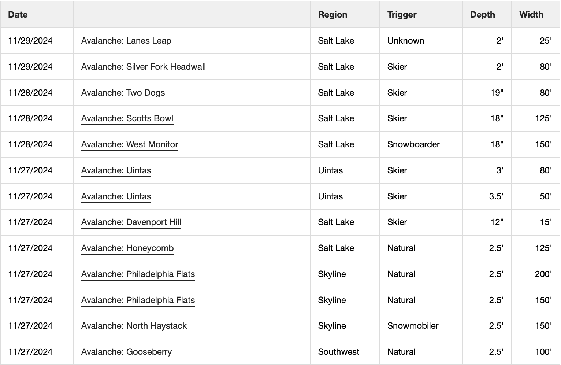This screenshot has width=561, height=365.
Task: Sort by the Depth column header
Action: click(x=482, y=15)
